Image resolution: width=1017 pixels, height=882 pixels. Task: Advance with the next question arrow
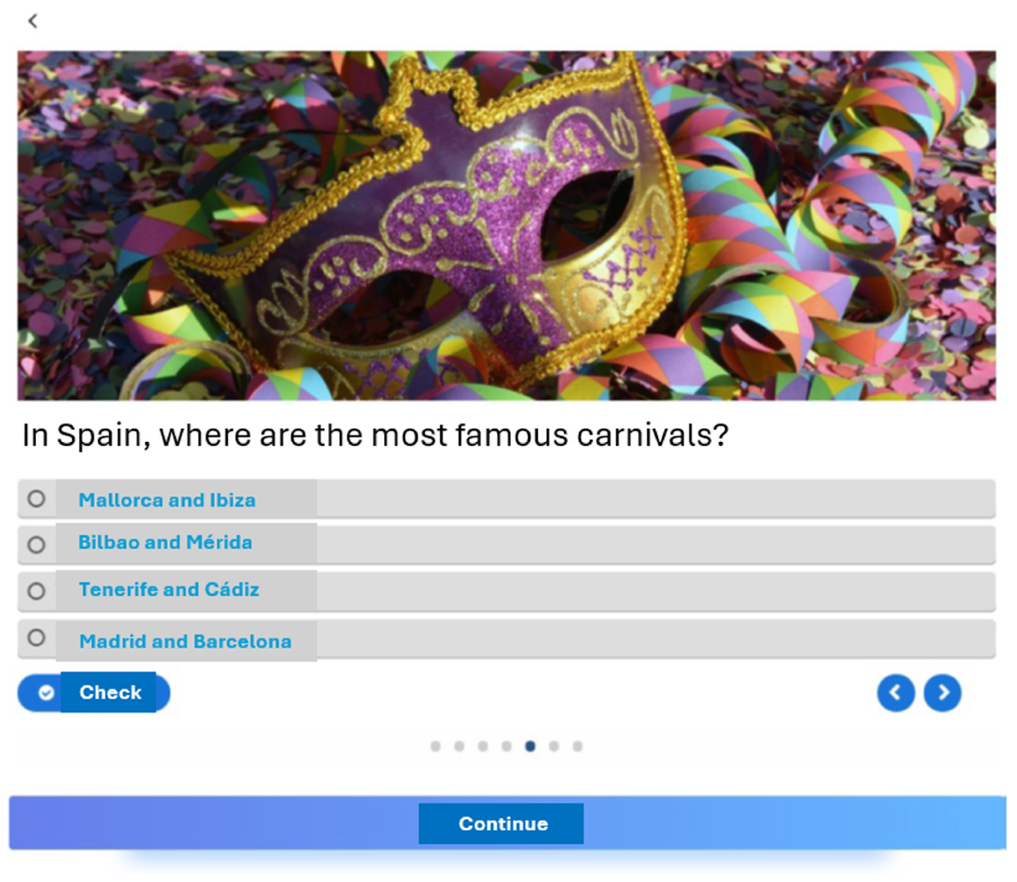pyautogui.click(x=942, y=692)
